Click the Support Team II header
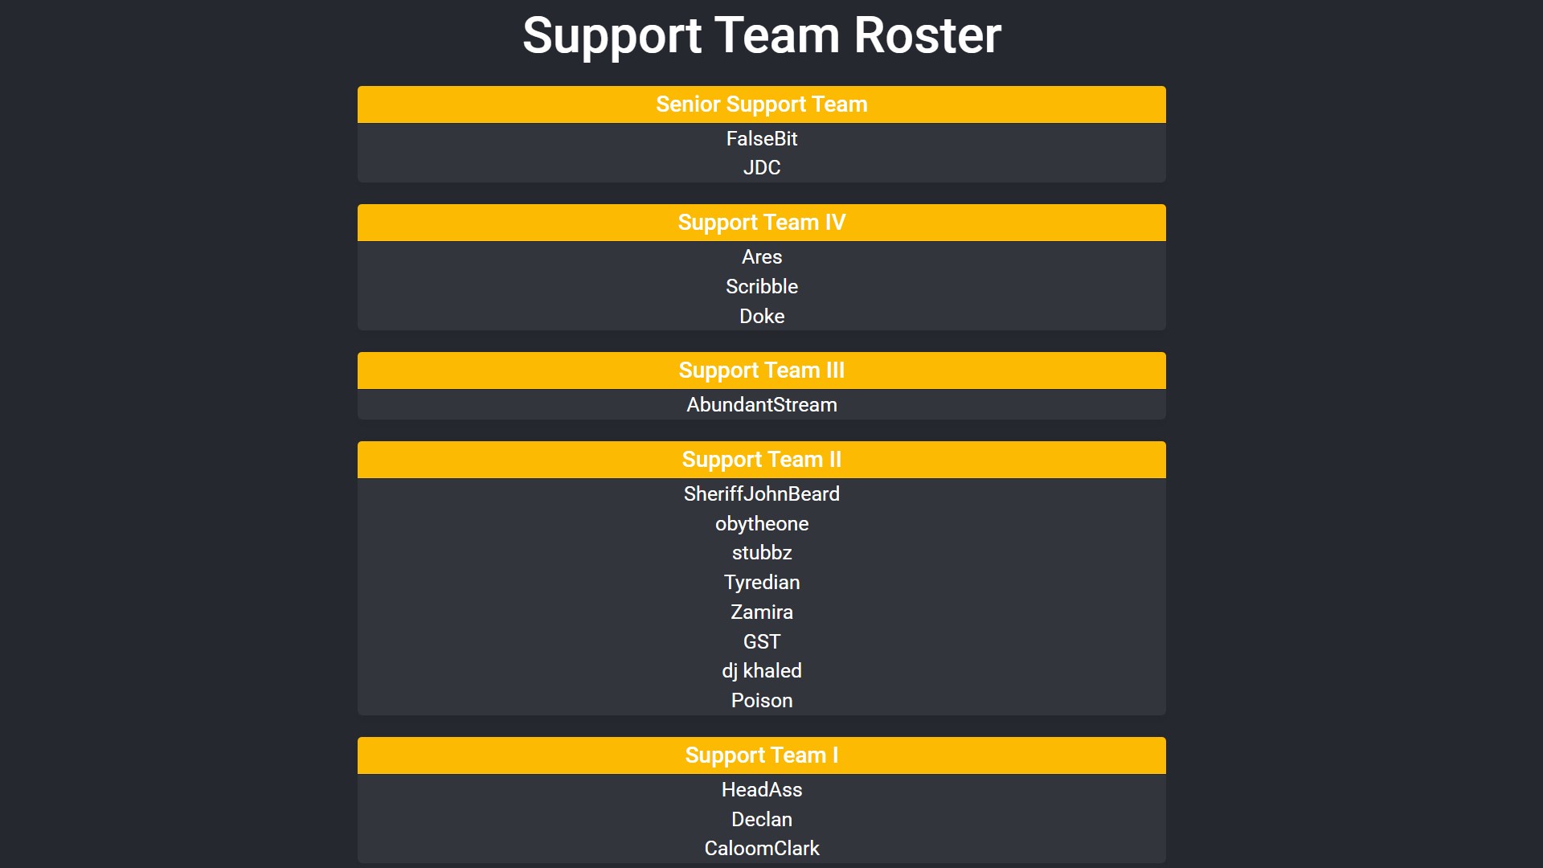The width and height of the screenshot is (1543, 868). [761, 460]
